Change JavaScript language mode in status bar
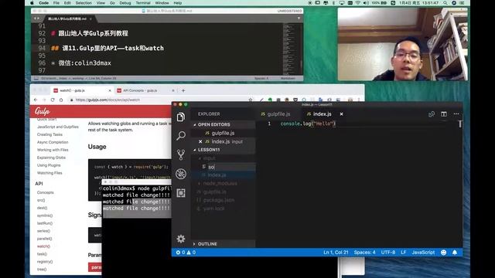The height and width of the screenshot is (278, 495). click(423, 253)
